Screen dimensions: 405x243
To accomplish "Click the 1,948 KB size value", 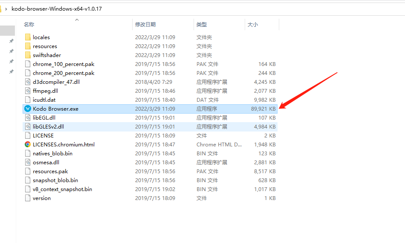I will coord(265,144).
